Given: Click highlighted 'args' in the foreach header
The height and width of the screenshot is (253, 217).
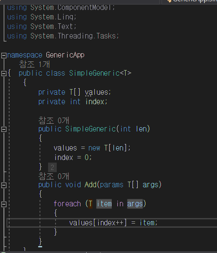Looking at the screenshot, I should tap(135, 204).
